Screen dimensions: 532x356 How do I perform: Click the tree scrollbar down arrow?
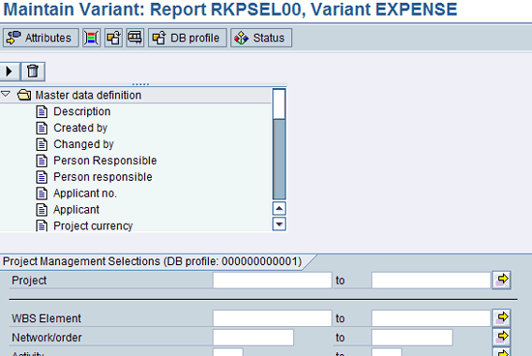279,224
